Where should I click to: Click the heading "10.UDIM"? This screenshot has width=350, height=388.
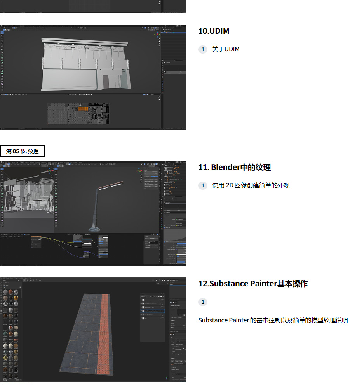click(x=214, y=31)
